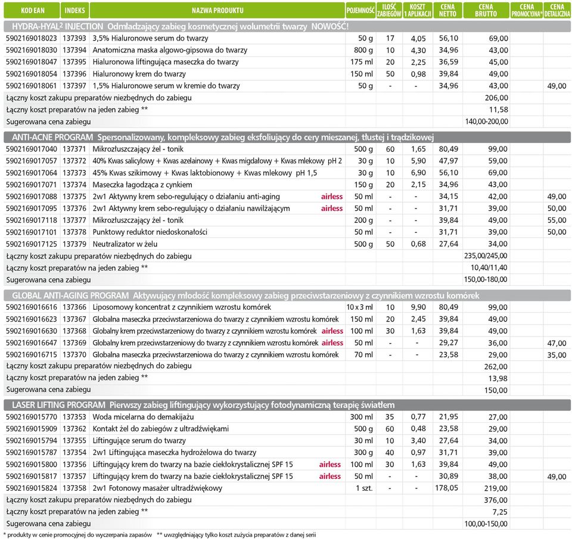Select 'Hialuronowy krem do twarzy' product name
Image resolution: width=572 pixels, height=539 pixels.
[x=139, y=74]
